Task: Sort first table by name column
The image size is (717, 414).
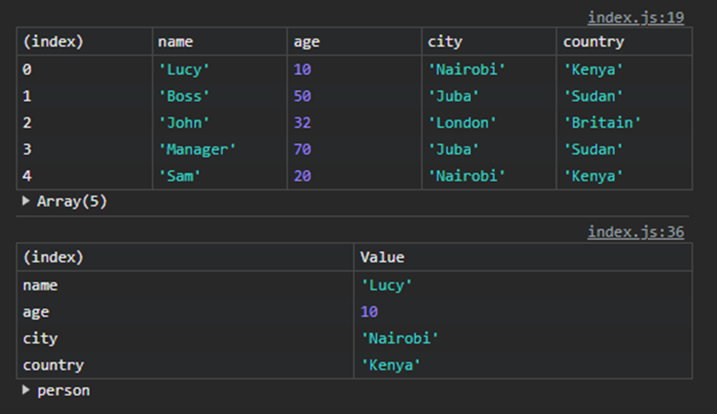Action: (x=176, y=42)
